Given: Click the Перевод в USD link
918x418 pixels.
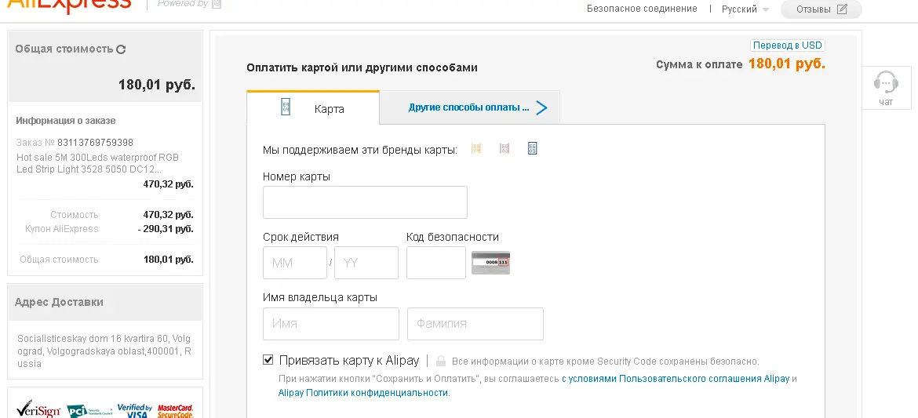Looking at the screenshot, I should pos(788,45).
